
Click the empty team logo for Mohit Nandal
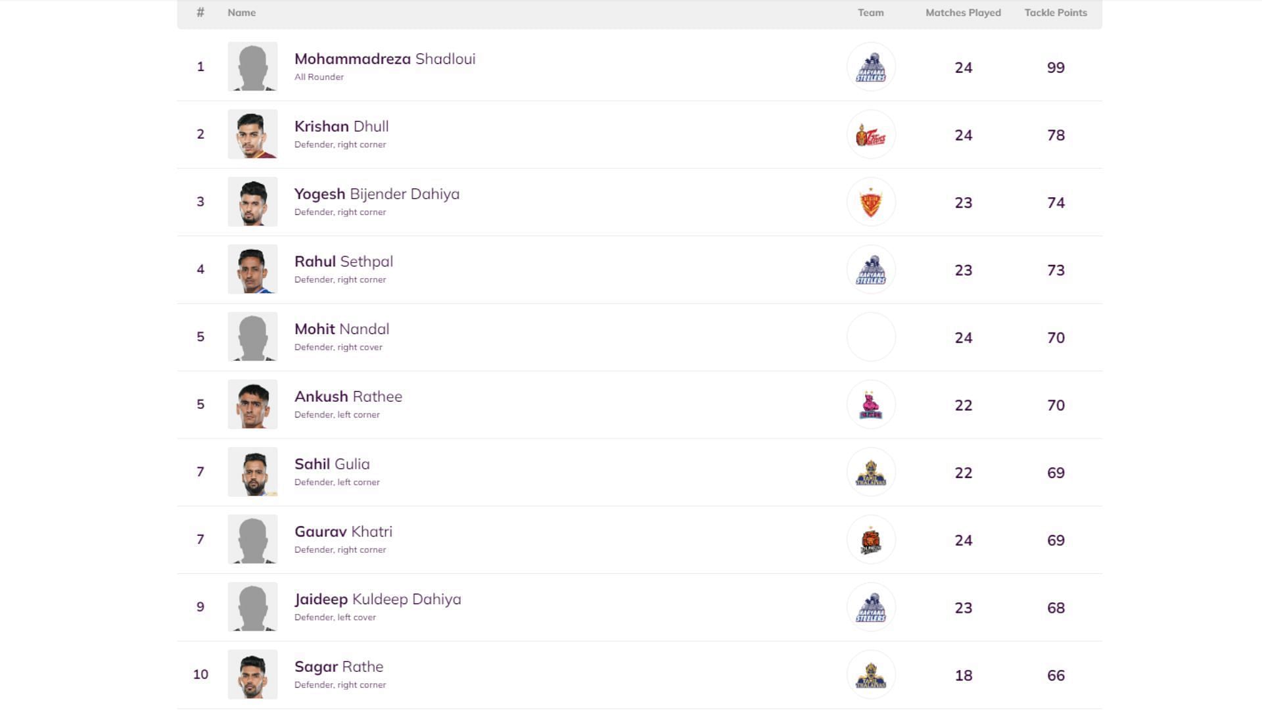click(871, 337)
